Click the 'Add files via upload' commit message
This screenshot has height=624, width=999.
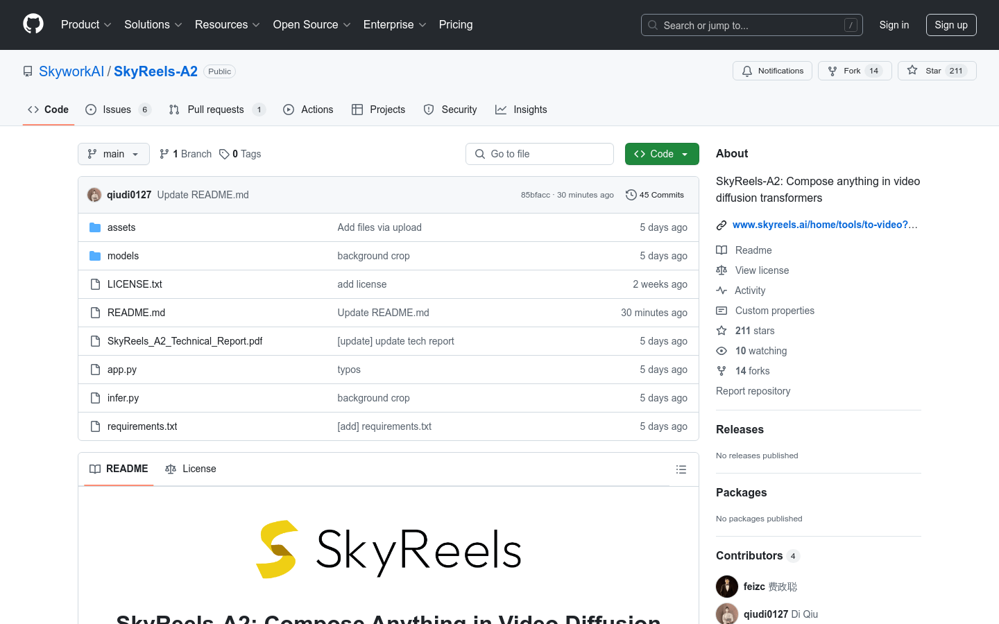tap(379, 227)
